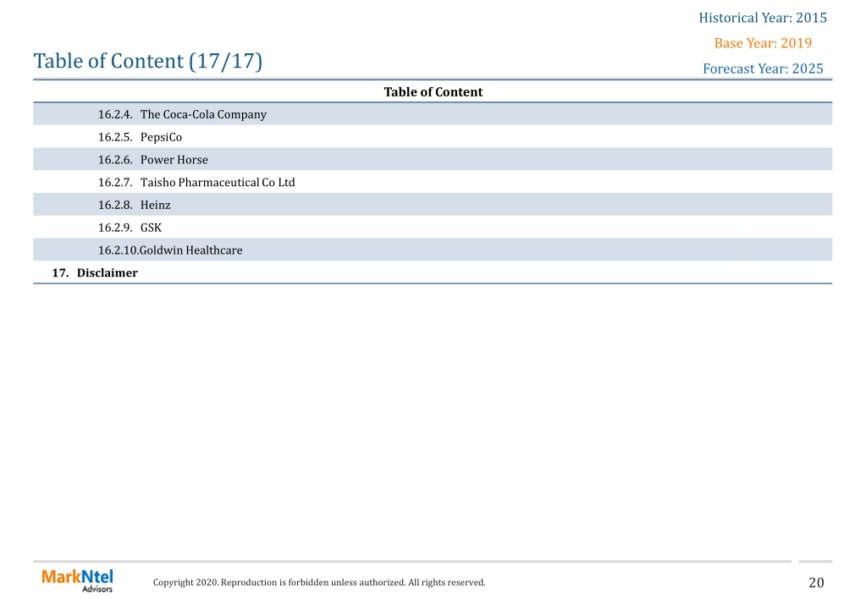
Task: Click the 'Table of Content' table header
Action: [x=433, y=91]
